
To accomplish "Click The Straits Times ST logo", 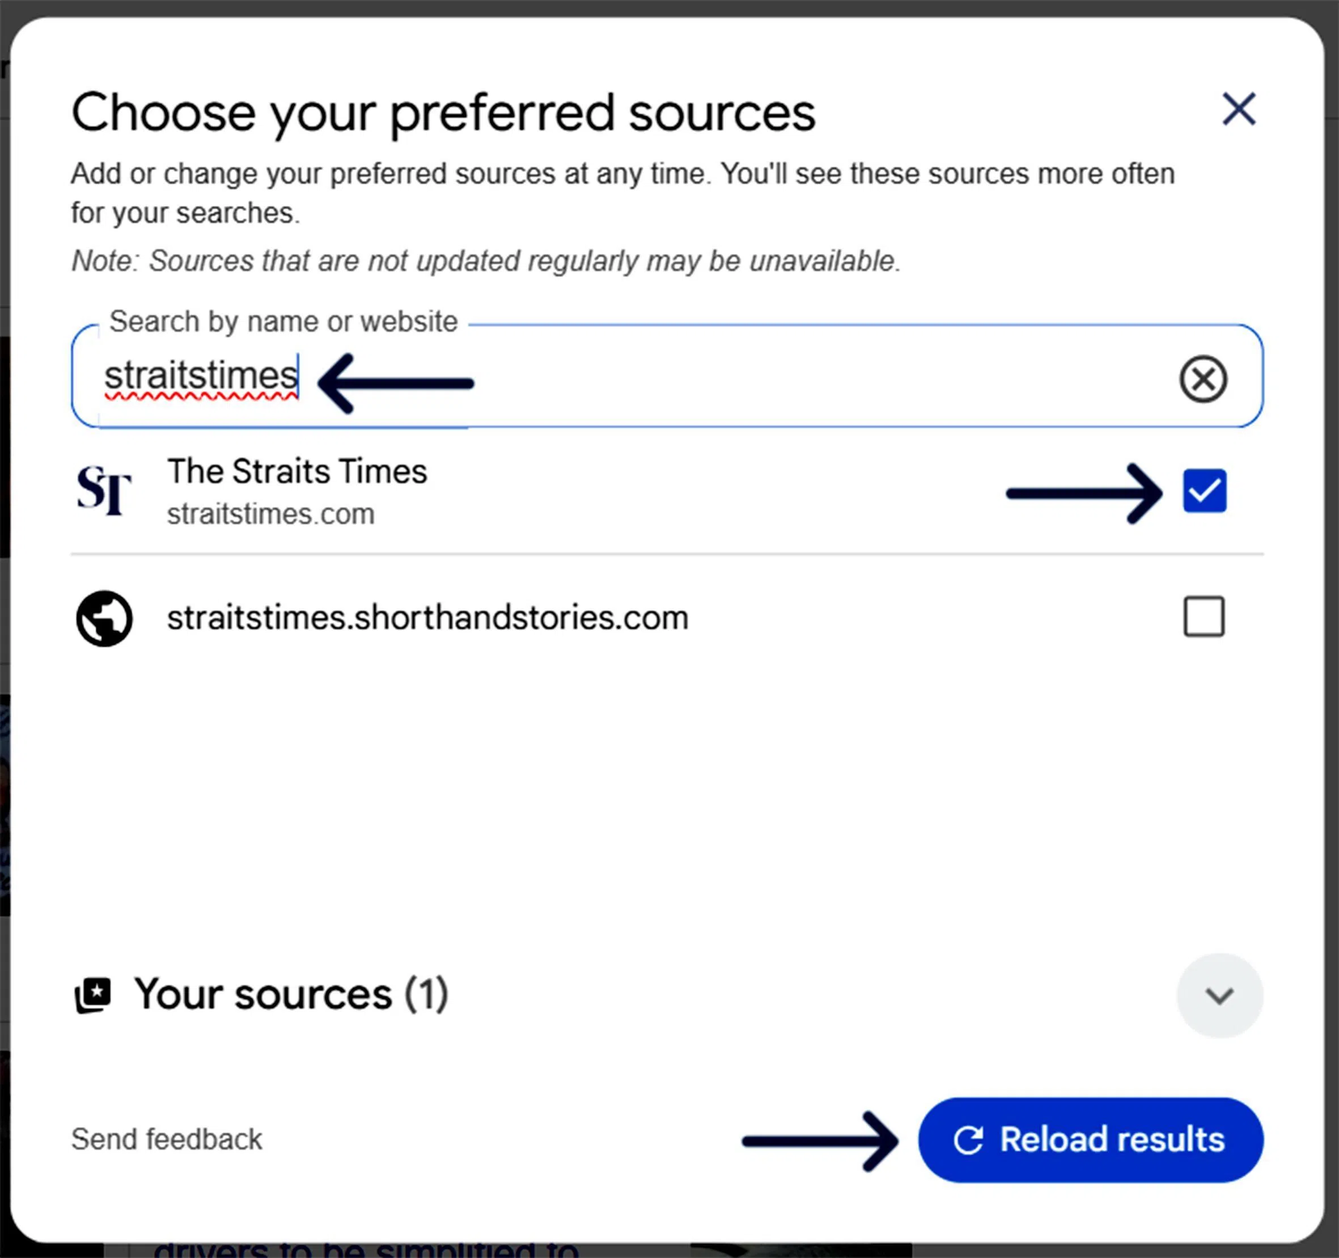I will 104,491.
